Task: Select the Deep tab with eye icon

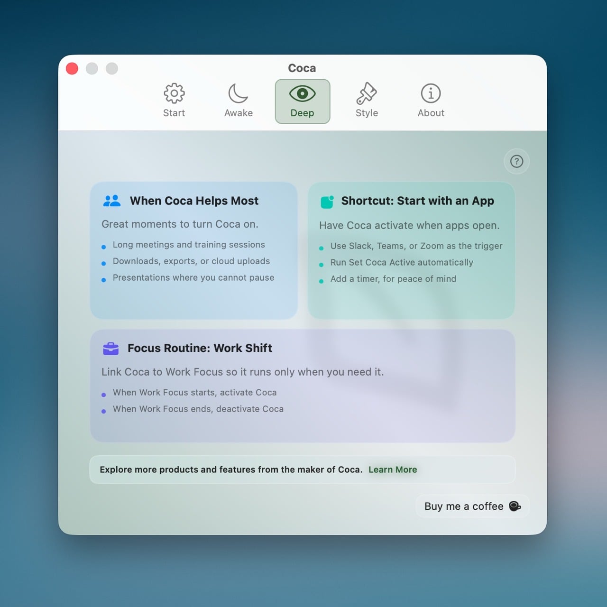Action: point(302,101)
